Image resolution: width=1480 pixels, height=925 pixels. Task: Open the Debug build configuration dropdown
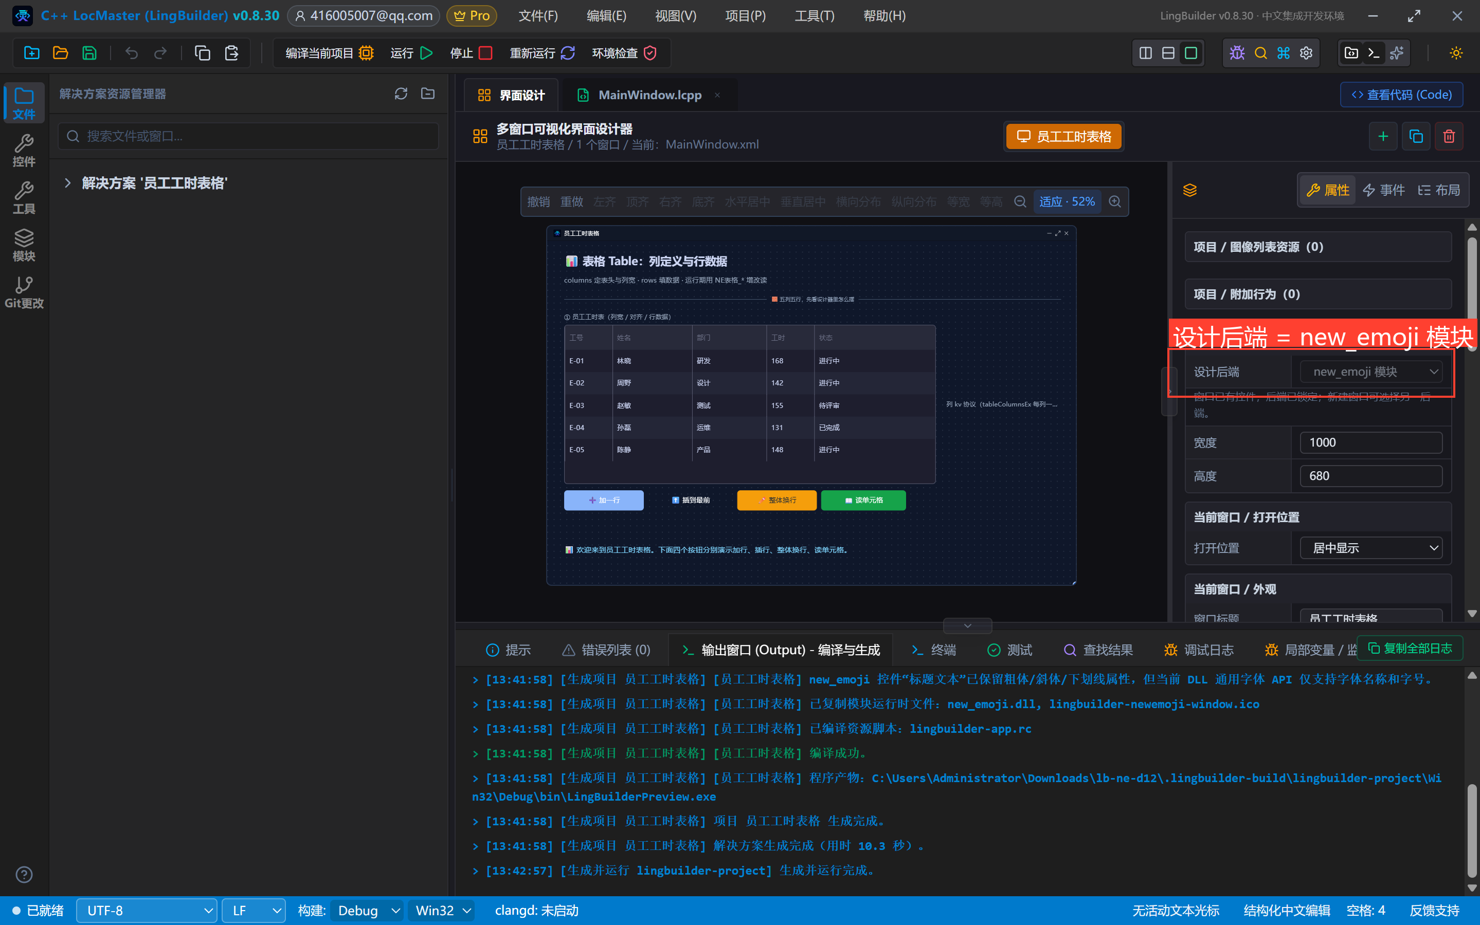point(367,911)
